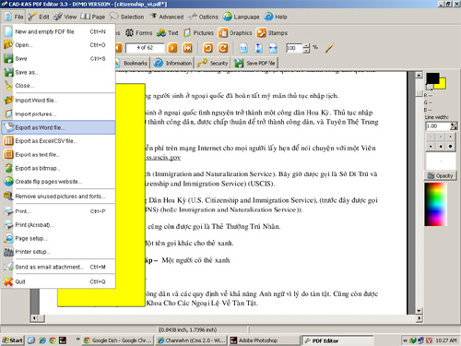This screenshot has width=461, height=346.
Task: Switch to PDF Editor taskbar button
Action: [x=337, y=340]
